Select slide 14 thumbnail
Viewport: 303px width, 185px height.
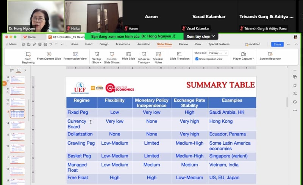tap(17, 125)
